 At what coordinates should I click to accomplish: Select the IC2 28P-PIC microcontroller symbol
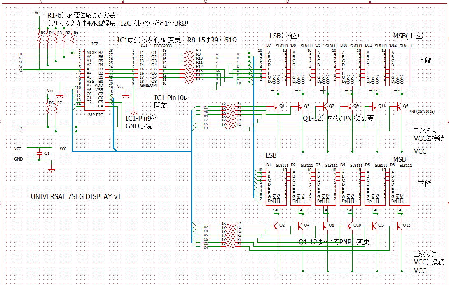pyautogui.click(x=94, y=78)
